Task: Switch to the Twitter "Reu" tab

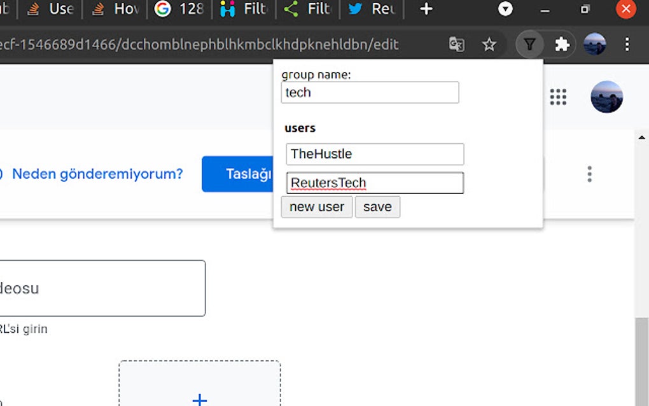Action: tap(372, 10)
